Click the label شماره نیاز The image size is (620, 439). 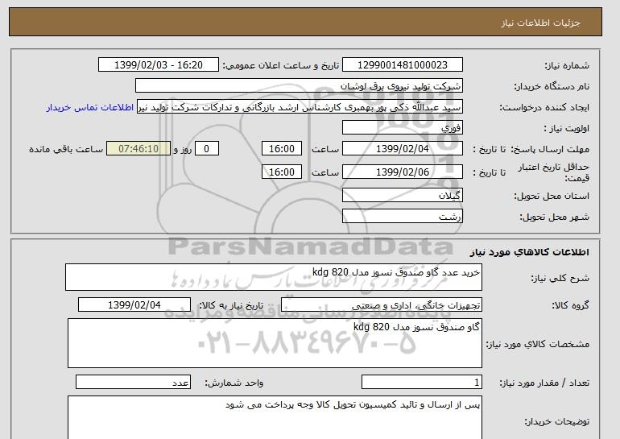point(567,66)
